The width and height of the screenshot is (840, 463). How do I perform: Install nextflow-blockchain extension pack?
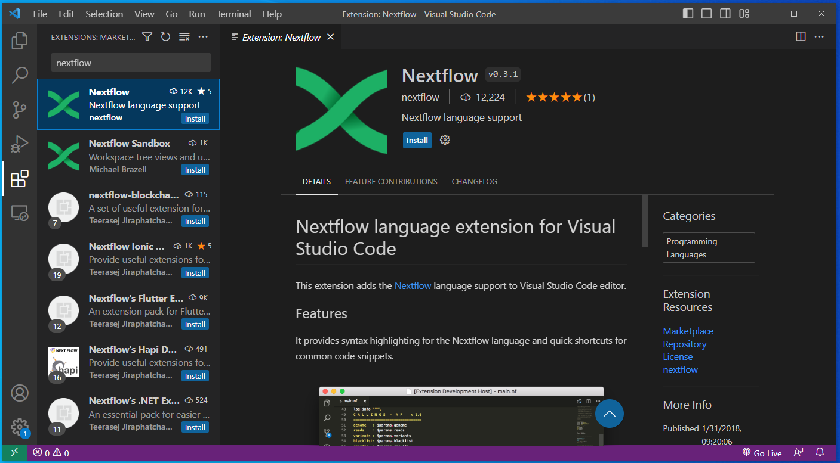pos(195,221)
